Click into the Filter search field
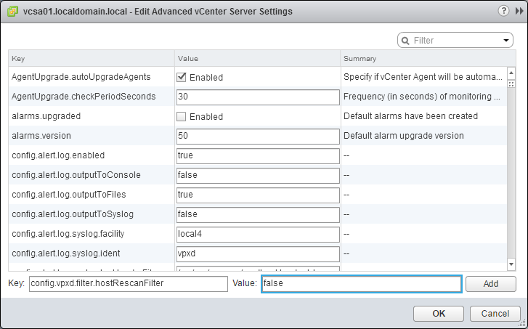528x329 pixels. [456, 41]
